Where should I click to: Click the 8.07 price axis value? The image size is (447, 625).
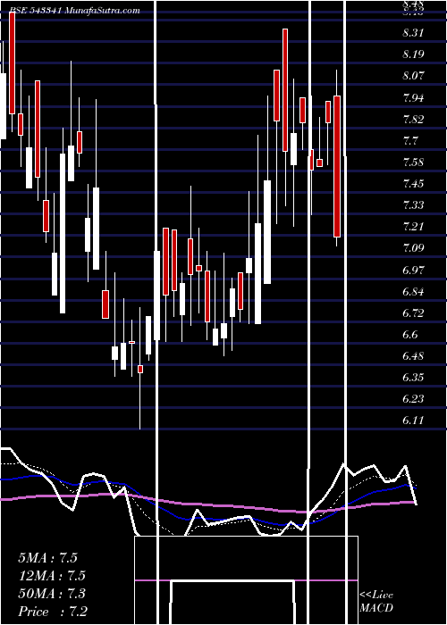pyautogui.click(x=413, y=76)
